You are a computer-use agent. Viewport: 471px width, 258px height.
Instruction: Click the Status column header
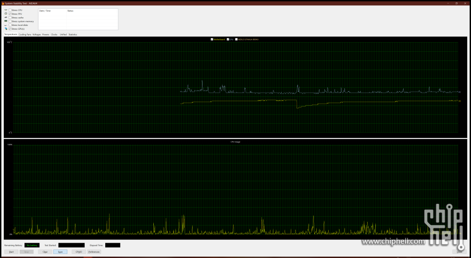(x=92, y=11)
